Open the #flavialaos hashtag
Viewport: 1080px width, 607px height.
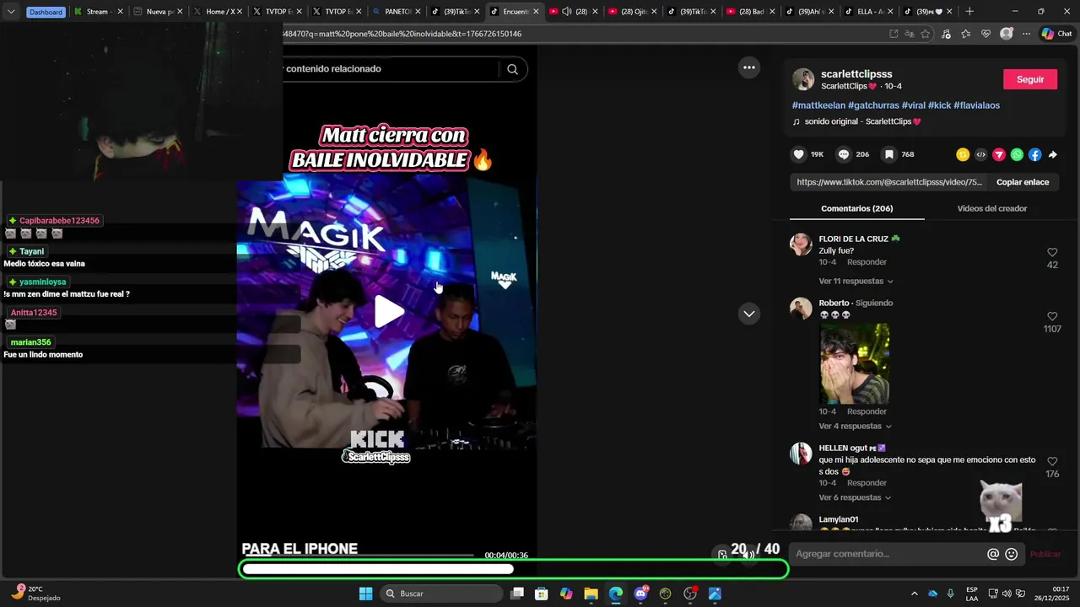pos(977,105)
